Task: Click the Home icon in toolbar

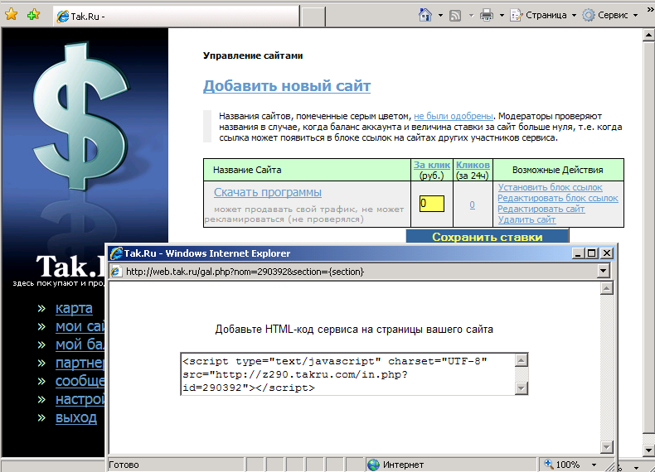Action: point(425,16)
